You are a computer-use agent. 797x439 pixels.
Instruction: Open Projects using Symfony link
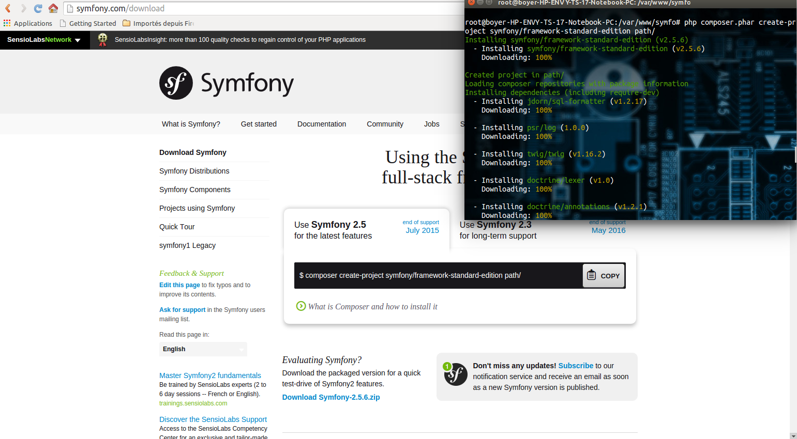tap(197, 208)
